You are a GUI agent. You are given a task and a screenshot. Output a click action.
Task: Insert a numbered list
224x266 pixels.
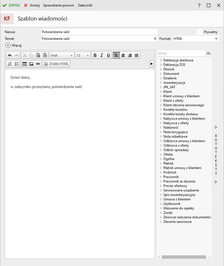[10, 64]
